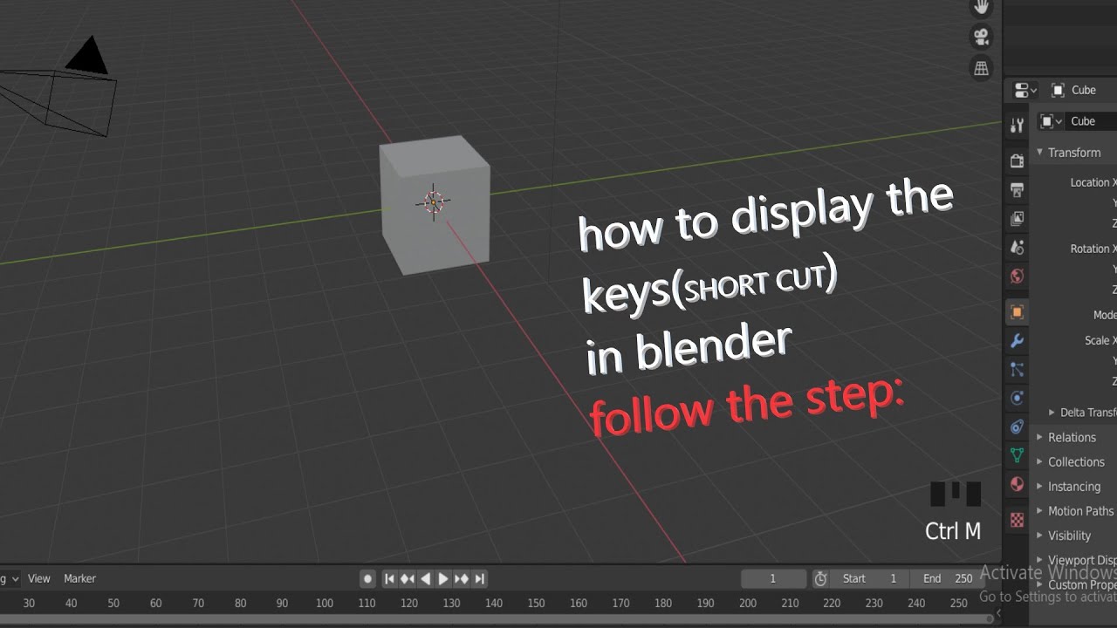Image resolution: width=1117 pixels, height=628 pixels.
Task: Open the Physics properties tab
Action: point(1017,398)
